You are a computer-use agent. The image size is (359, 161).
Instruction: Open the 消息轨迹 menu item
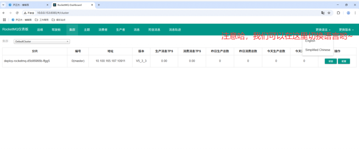tap(175, 30)
